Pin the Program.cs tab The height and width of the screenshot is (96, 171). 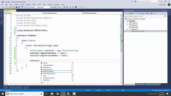pos(13,11)
